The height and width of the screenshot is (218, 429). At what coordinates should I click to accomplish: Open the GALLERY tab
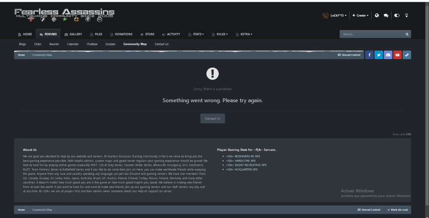coord(73,34)
